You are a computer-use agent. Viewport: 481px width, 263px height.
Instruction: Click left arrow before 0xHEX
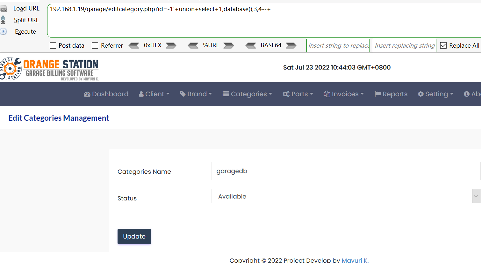tap(134, 45)
